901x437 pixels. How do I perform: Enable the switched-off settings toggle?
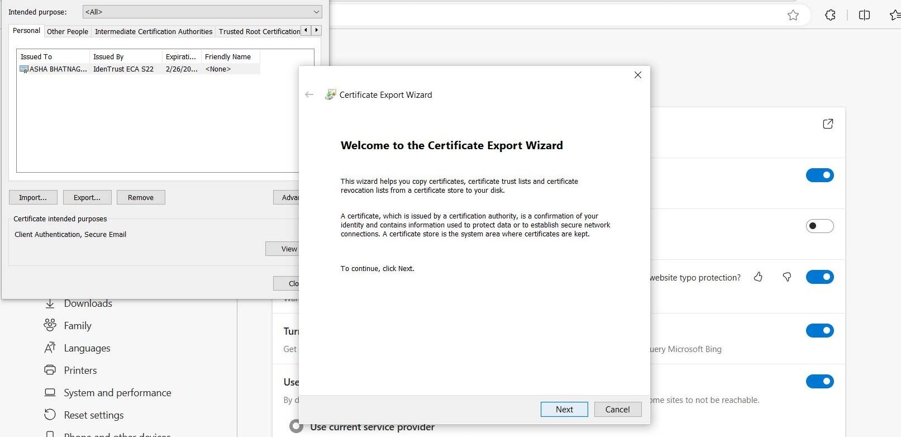819,226
